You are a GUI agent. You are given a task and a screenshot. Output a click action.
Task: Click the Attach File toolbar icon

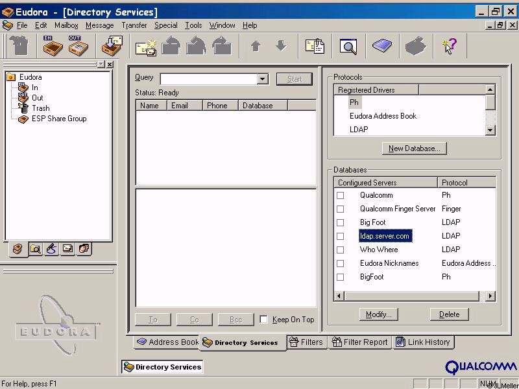315,46
